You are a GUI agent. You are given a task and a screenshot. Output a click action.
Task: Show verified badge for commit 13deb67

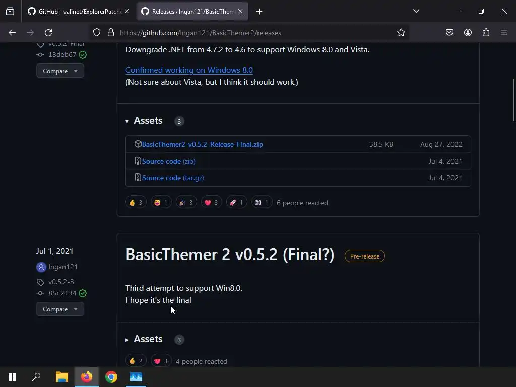tap(83, 55)
